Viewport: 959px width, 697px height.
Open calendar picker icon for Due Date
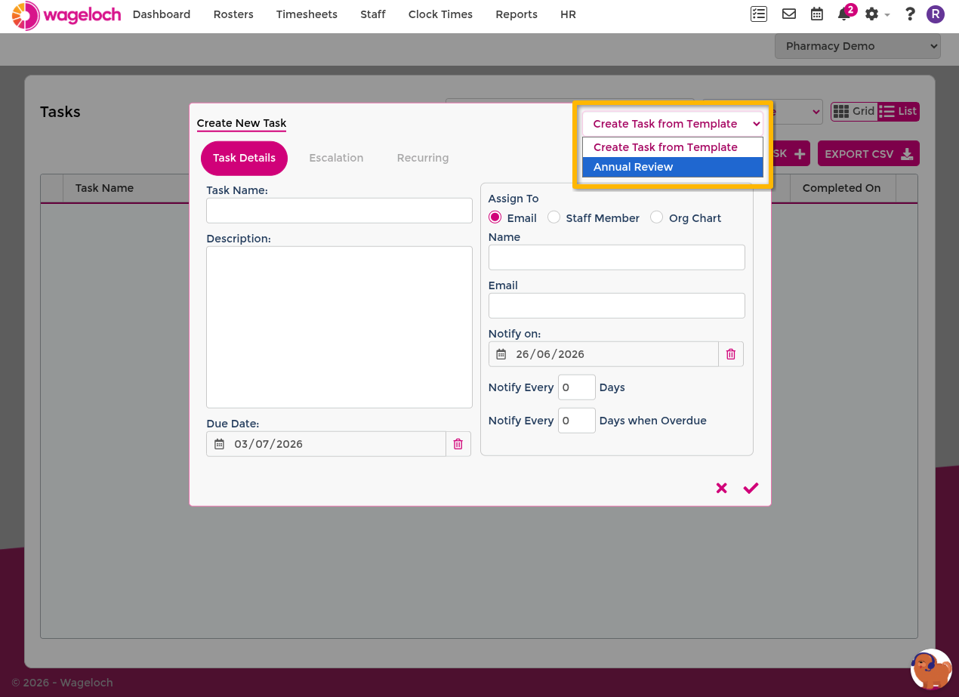click(219, 444)
